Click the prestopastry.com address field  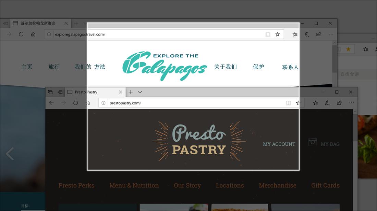click(196, 103)
